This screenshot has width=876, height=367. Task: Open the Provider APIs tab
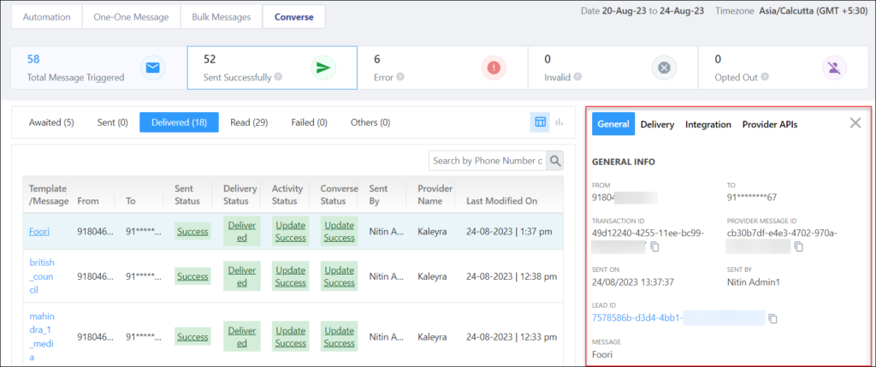[x=769, y=124]
